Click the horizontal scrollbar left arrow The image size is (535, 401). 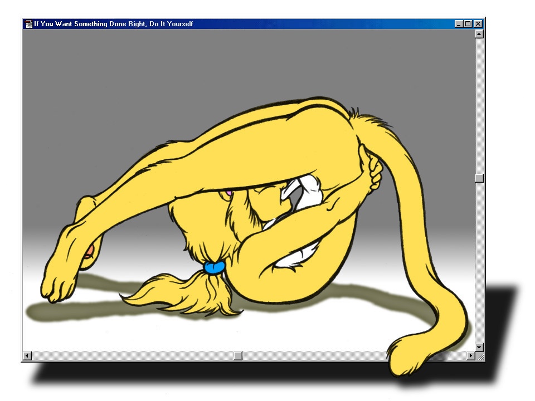(27, 356)
